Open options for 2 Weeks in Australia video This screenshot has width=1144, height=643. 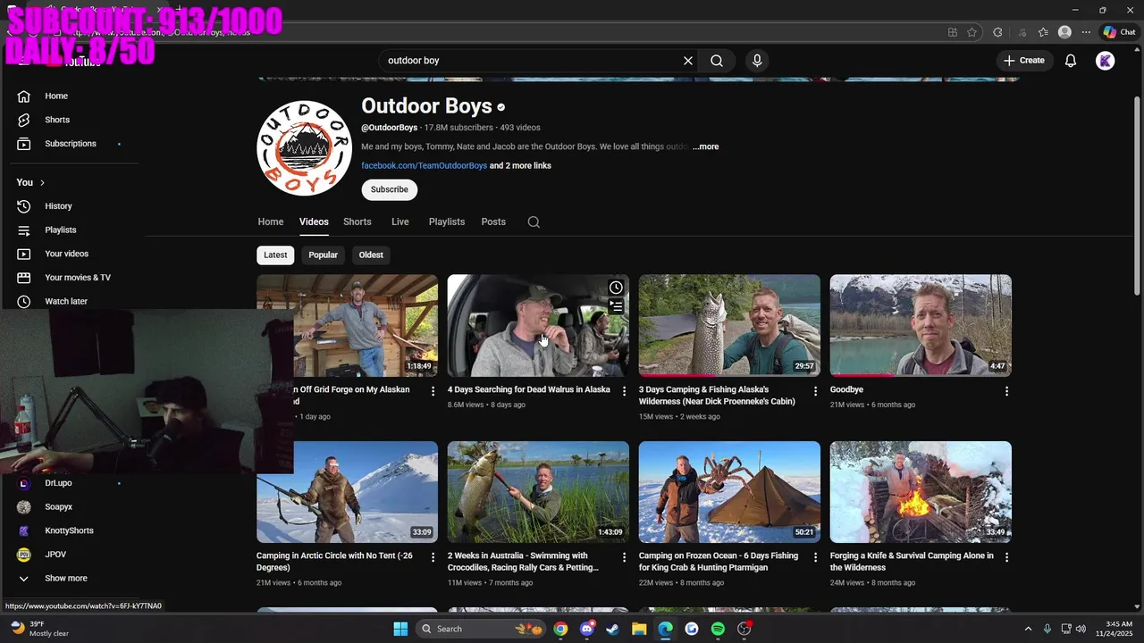[624, 557]
